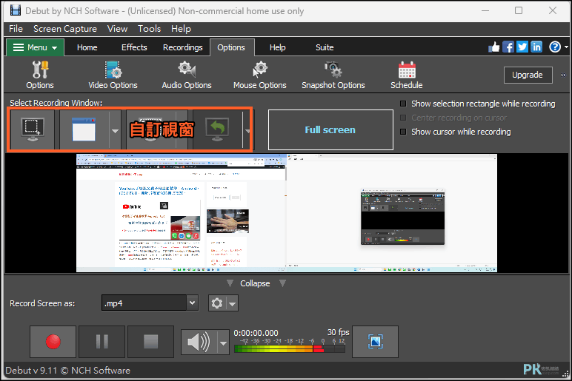Show more toolbar items chevron

563,75
